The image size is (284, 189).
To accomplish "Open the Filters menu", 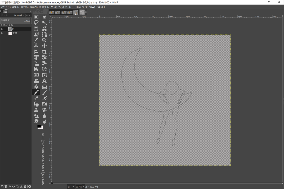I will 78,7.
